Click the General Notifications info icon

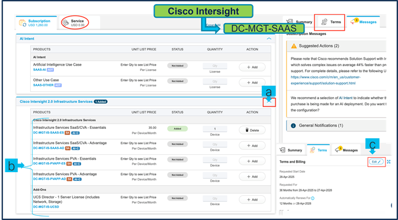(293, 125)
